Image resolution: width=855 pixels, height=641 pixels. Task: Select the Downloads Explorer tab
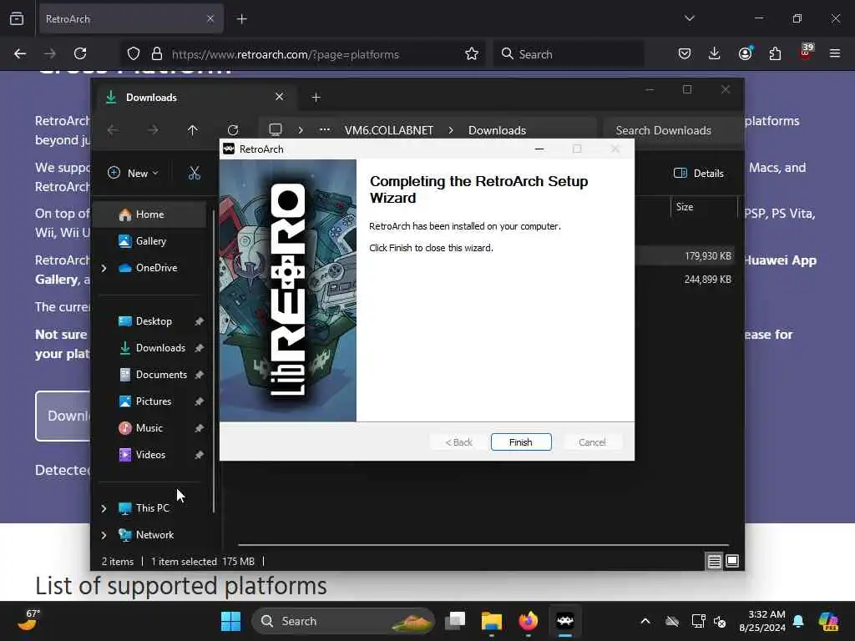point(196,97)
